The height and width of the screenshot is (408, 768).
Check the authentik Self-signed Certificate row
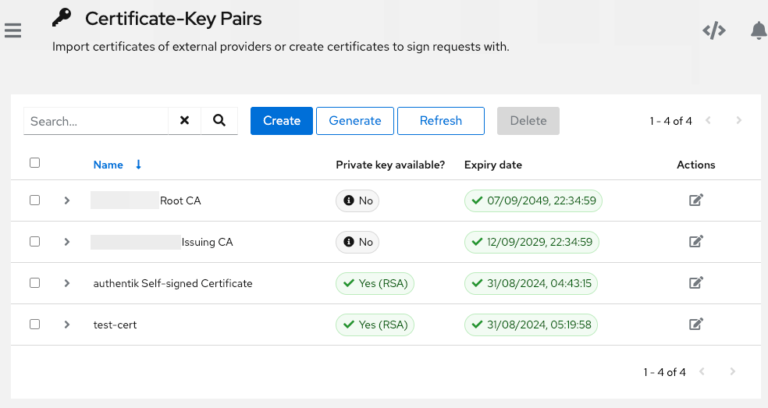(x=35, y=283)
